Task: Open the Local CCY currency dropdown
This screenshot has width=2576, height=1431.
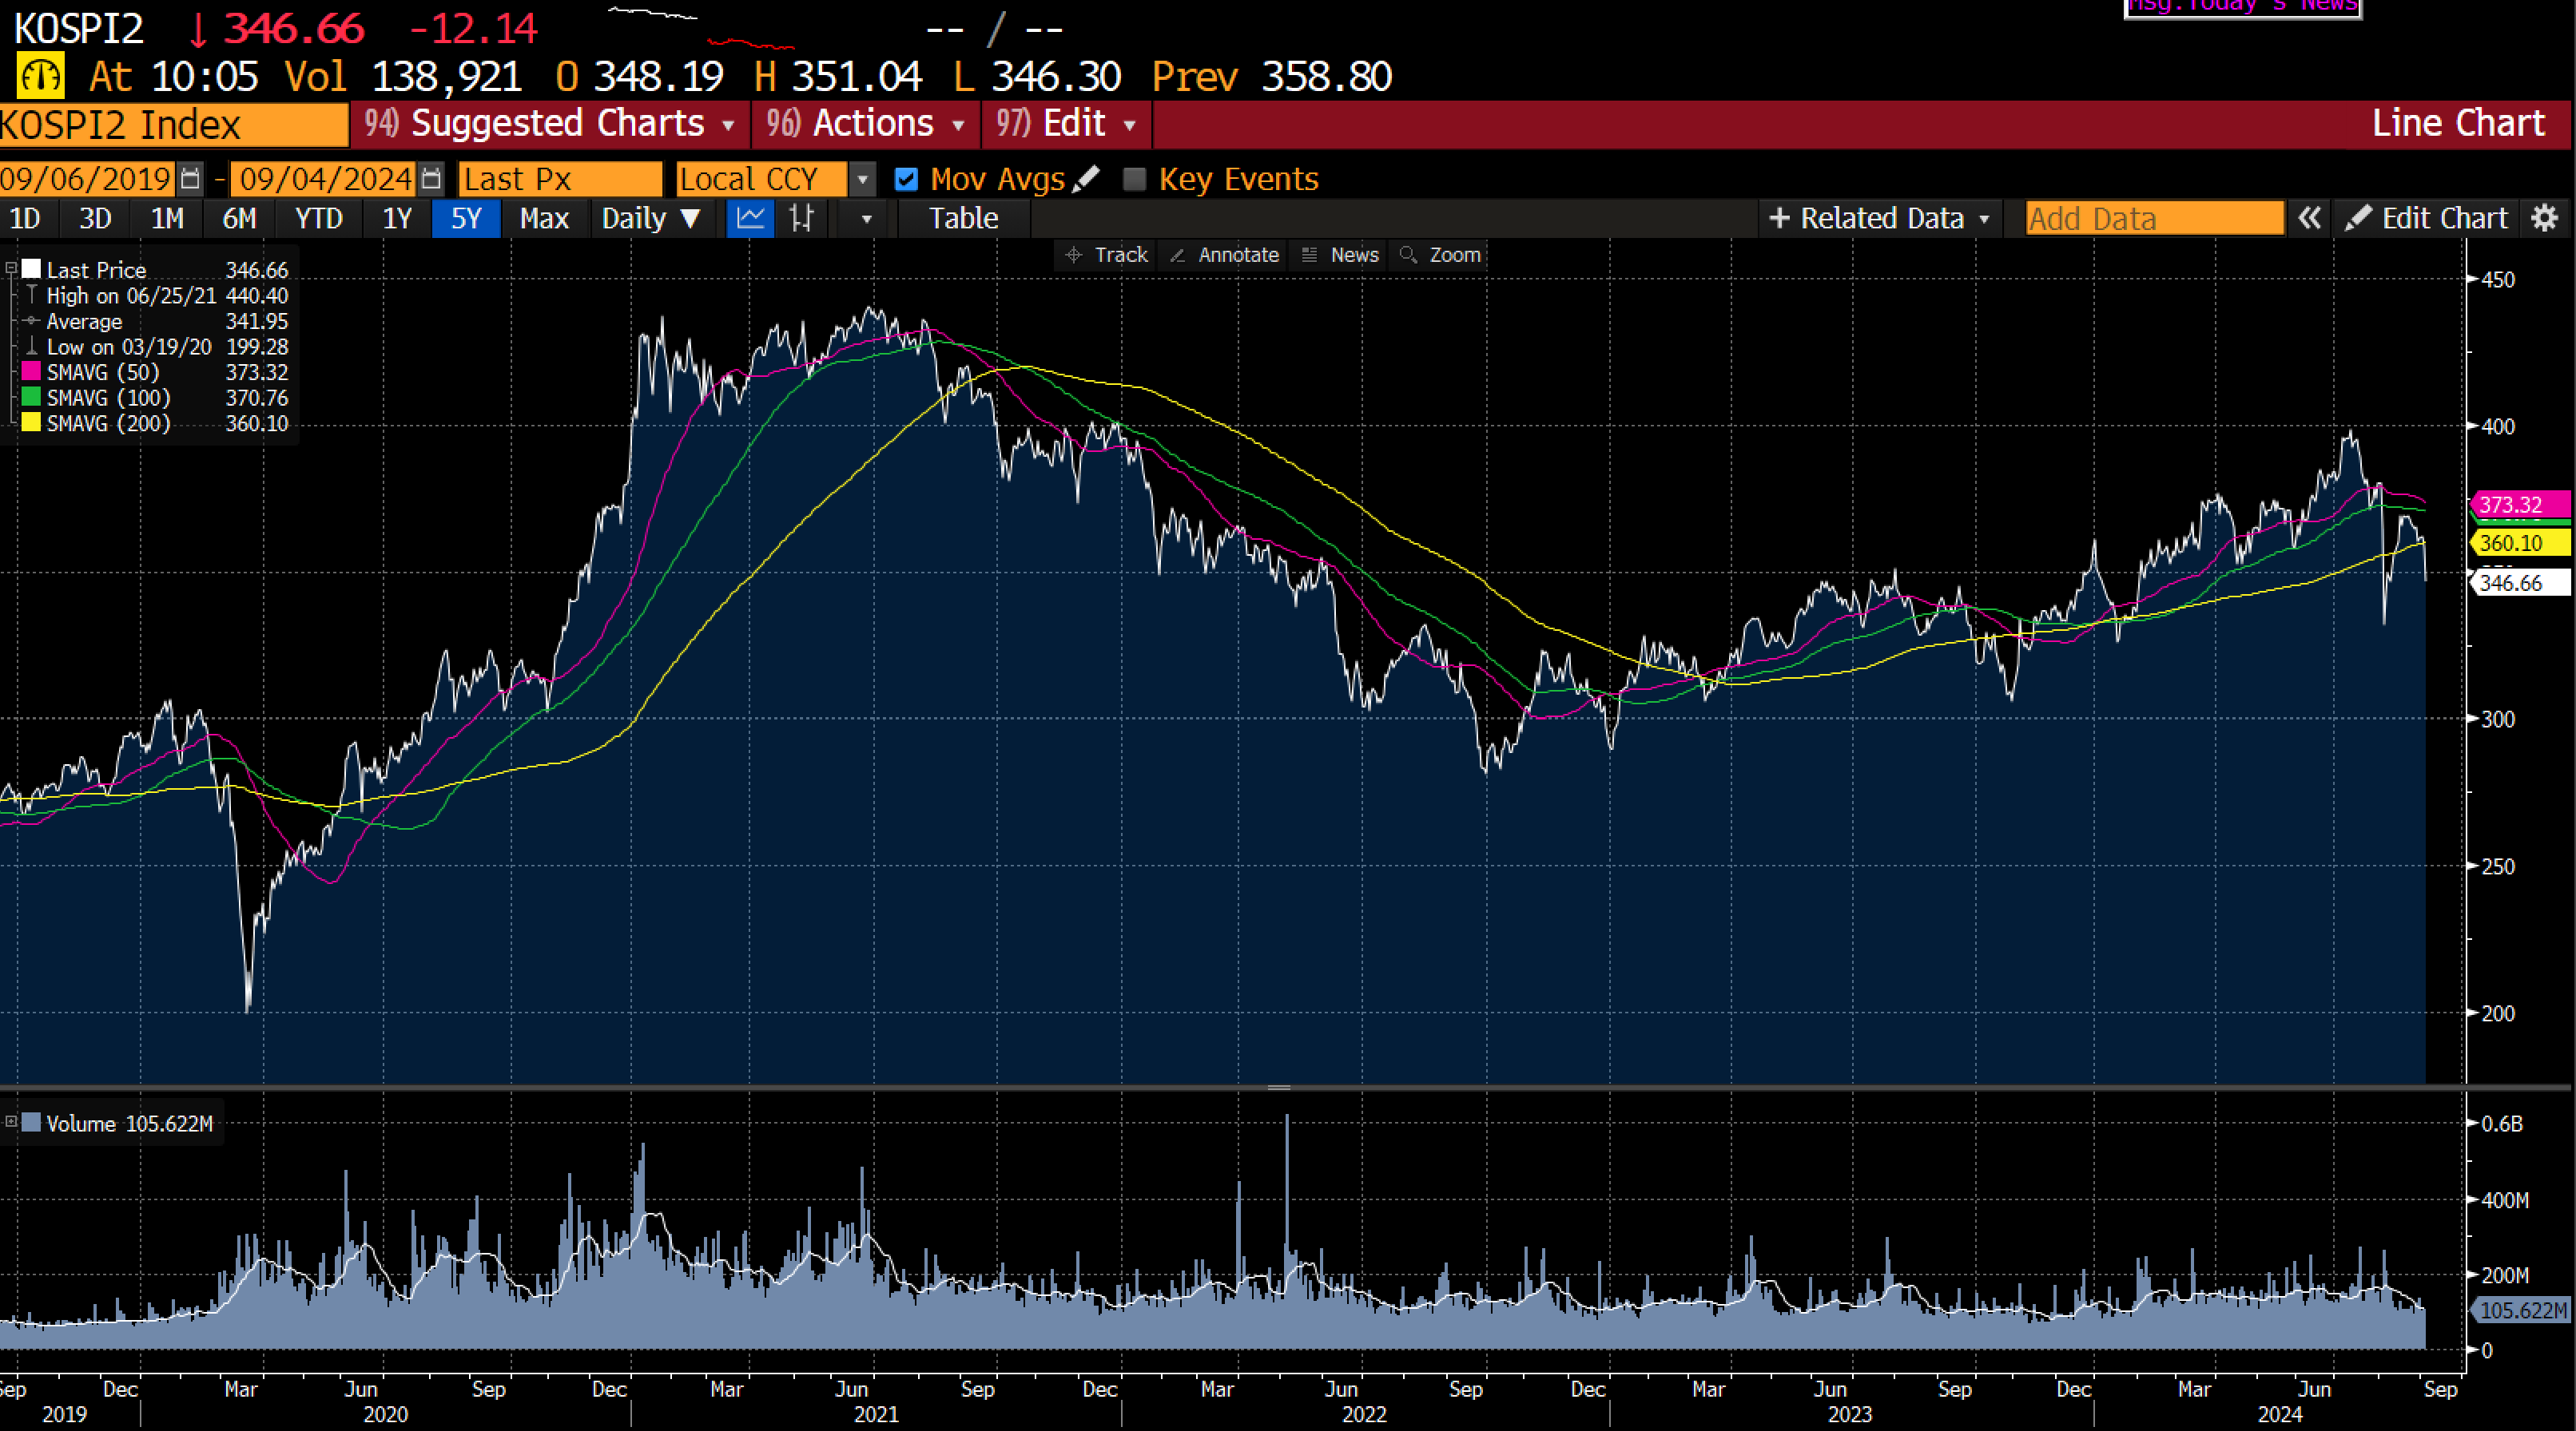Action: pyautogui.click(x=861, y=179)
